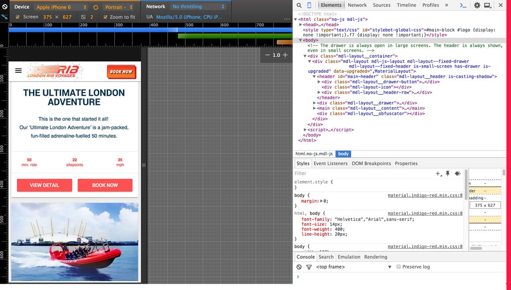Screen dimensions: 511x290
Task: Click the new style rule plus icon
Action: [x=438, y=174]
